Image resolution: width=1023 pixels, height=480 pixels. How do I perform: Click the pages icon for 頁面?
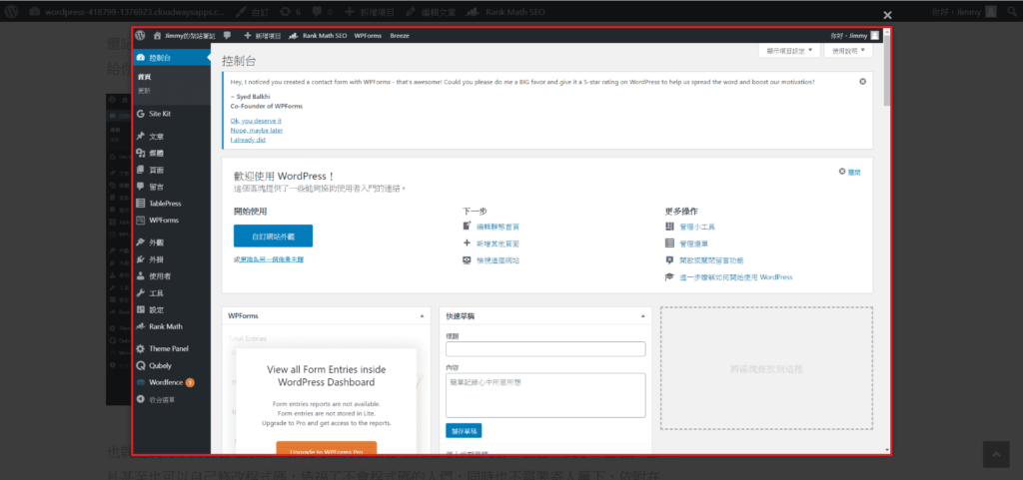click(x=141, y=170)
